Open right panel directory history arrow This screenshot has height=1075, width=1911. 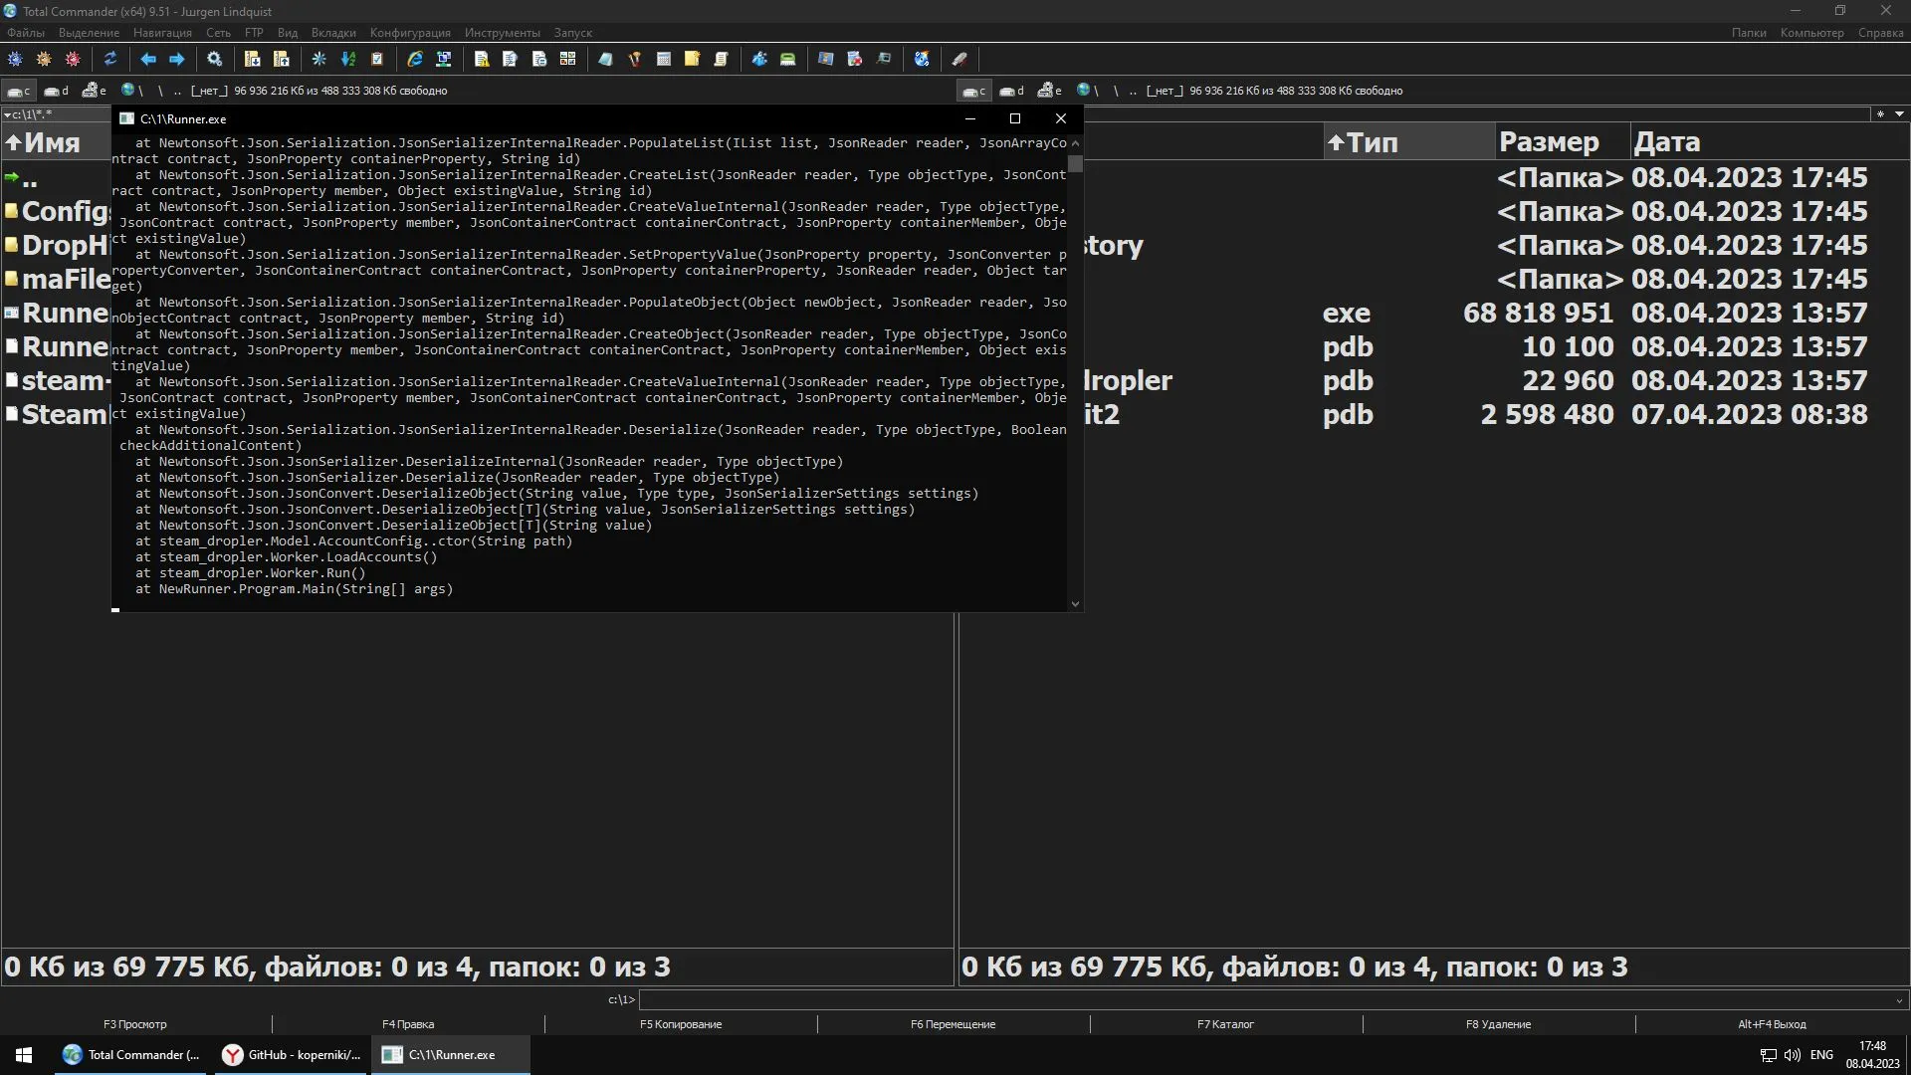tap(1899, 114)
